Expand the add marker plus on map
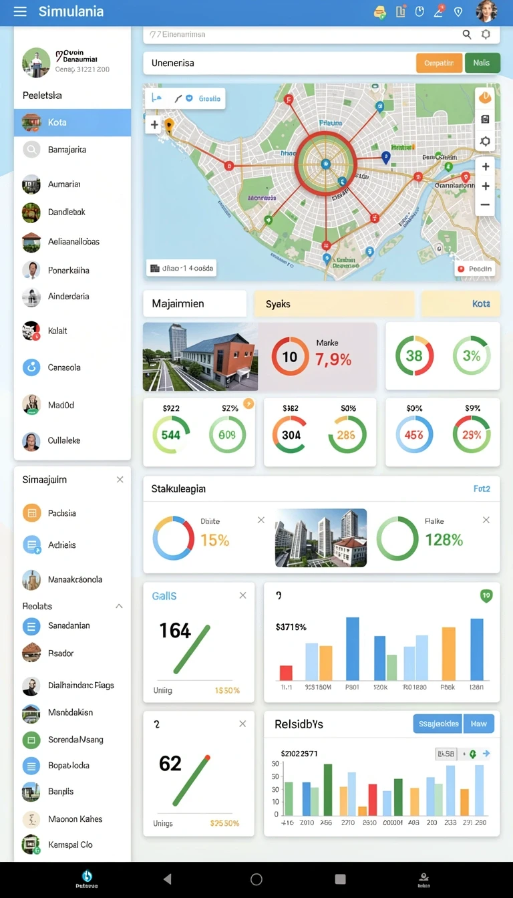 click(x=154, y=125)
